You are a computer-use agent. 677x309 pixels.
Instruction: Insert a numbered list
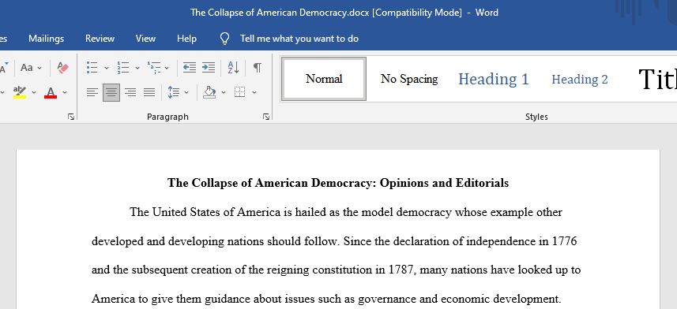pyautogui.click(x=123, y=68)
